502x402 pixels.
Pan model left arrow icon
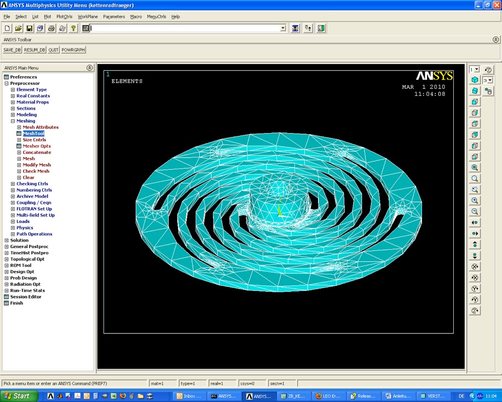click(475, 222)
